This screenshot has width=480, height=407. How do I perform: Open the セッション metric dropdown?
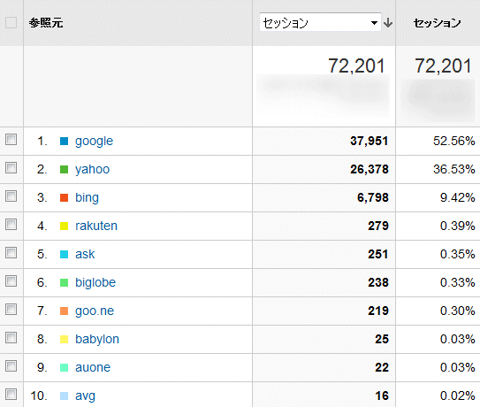pyautogui.click(x=320, y=22)
